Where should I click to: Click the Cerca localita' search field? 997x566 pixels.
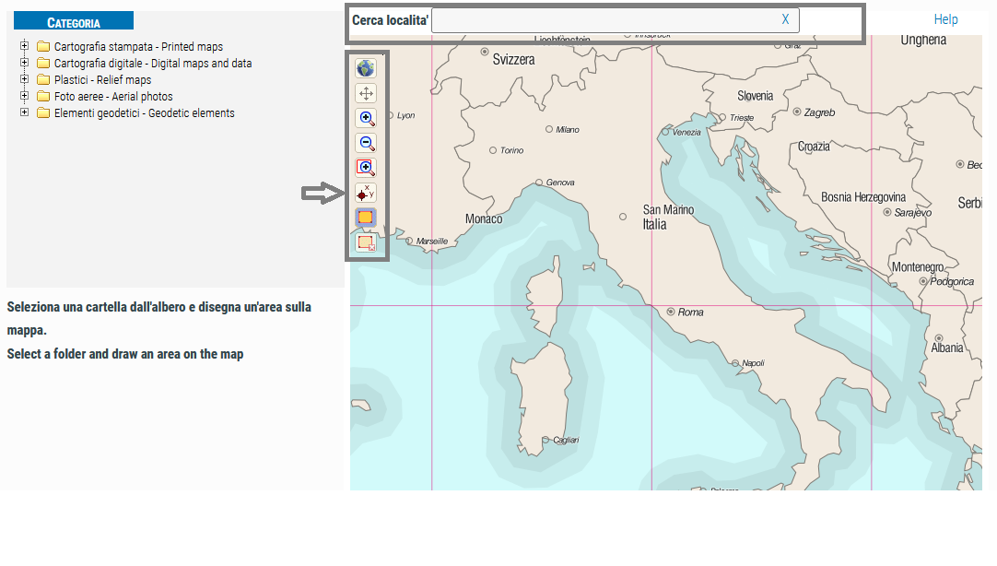point(604,20)
